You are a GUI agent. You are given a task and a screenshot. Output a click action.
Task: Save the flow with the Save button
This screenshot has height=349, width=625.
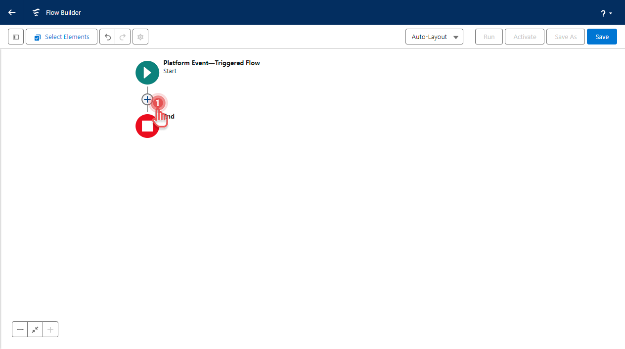(x=602, y=37)
